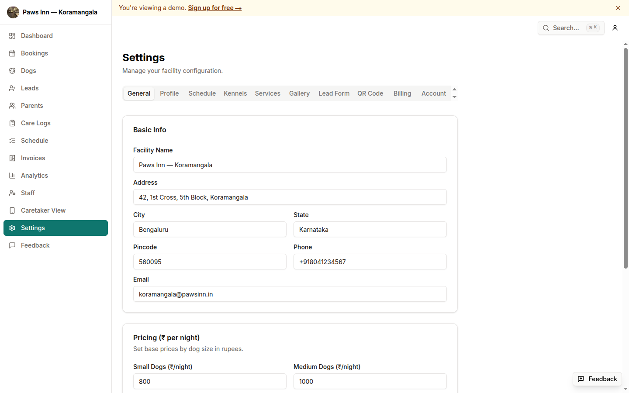Open the user account profile icon
The image size is (629, 393).
(x=615, y=28)
